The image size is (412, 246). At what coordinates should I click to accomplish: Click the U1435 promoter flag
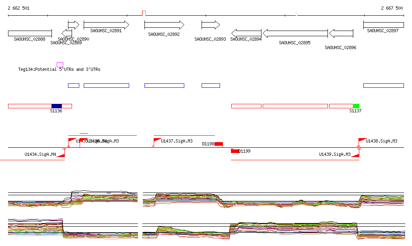click(72, 141)
